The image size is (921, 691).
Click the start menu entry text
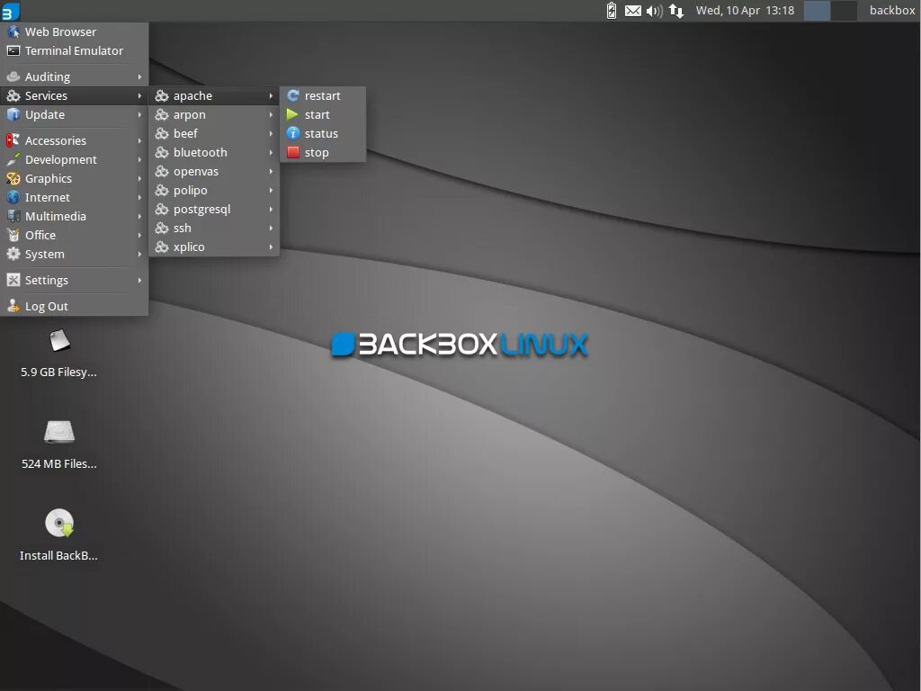point(317,114)
